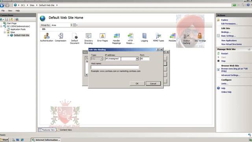The height and width of the screenshot is (142, 252).
Task: Click the Bindings... action link
Action: [x=226, y=32]
